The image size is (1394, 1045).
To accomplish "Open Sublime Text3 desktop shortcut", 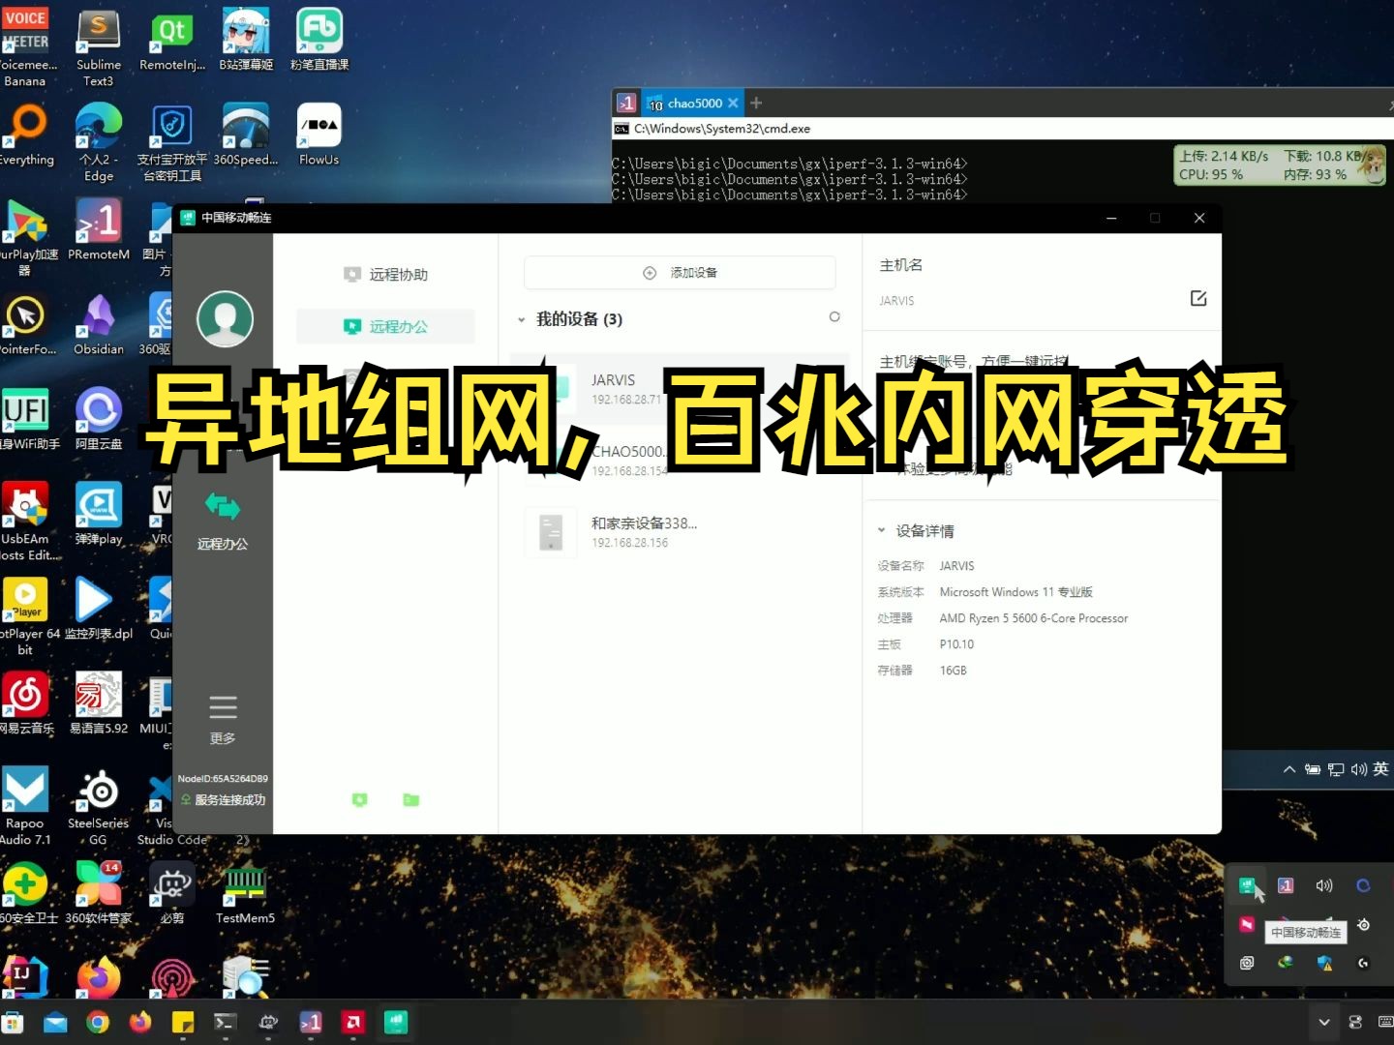I will 98,47.
